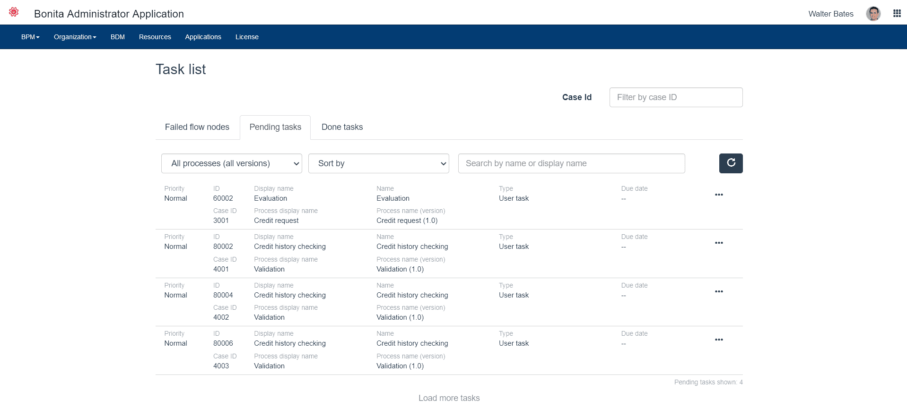Open the All processes filter dropdown
The image size is (907, 408).
tap(232, 163)
